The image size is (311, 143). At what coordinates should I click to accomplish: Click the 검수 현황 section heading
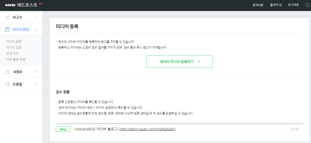(x=63, y=92)
